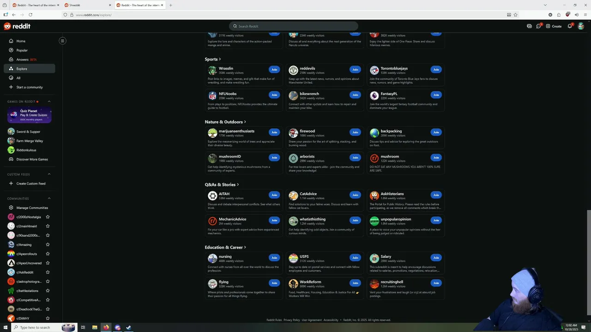The width and height of the screenshot is (591, 332).
Task: Switch to the first Reddit browser tab
Action: (x=36, y=5)
